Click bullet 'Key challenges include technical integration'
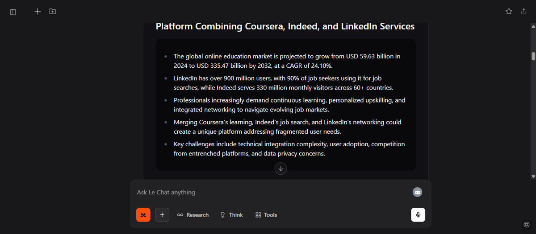The width and height of the screenshot is (536, 234). [289, 148]
